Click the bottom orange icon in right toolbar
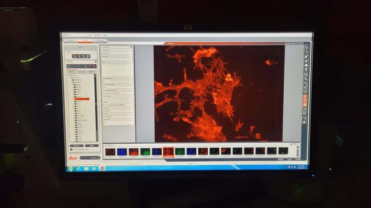This screenshot has height=208, width=371. click(305, 105)
